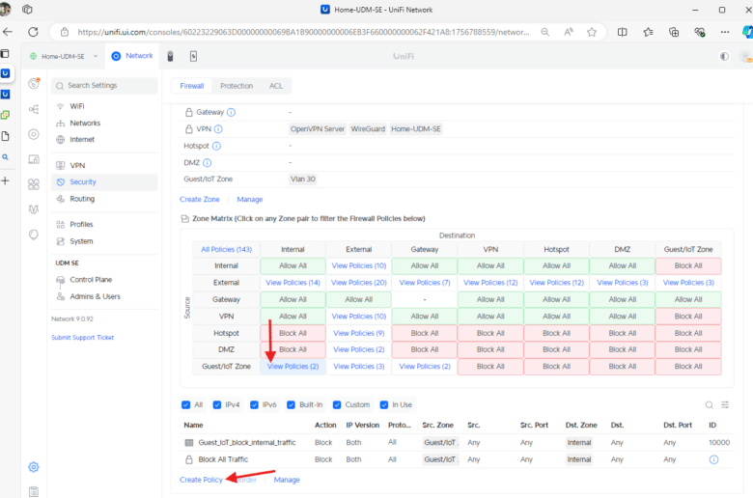Click the browser back arrow
Screen dimensions: 753x498
8,32
